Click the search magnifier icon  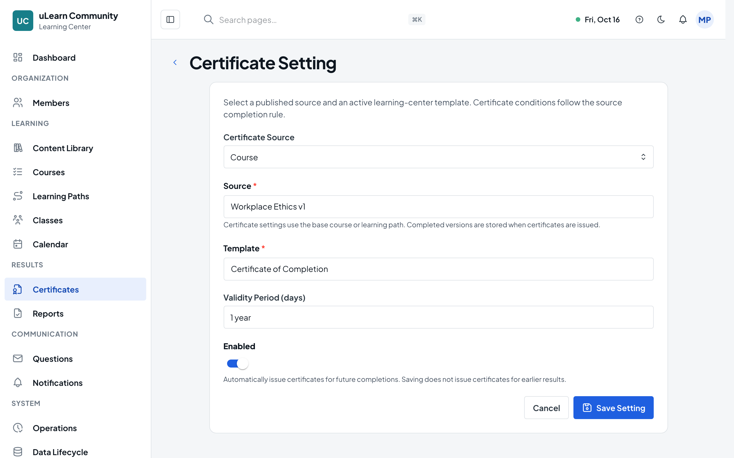coord(208,20)
